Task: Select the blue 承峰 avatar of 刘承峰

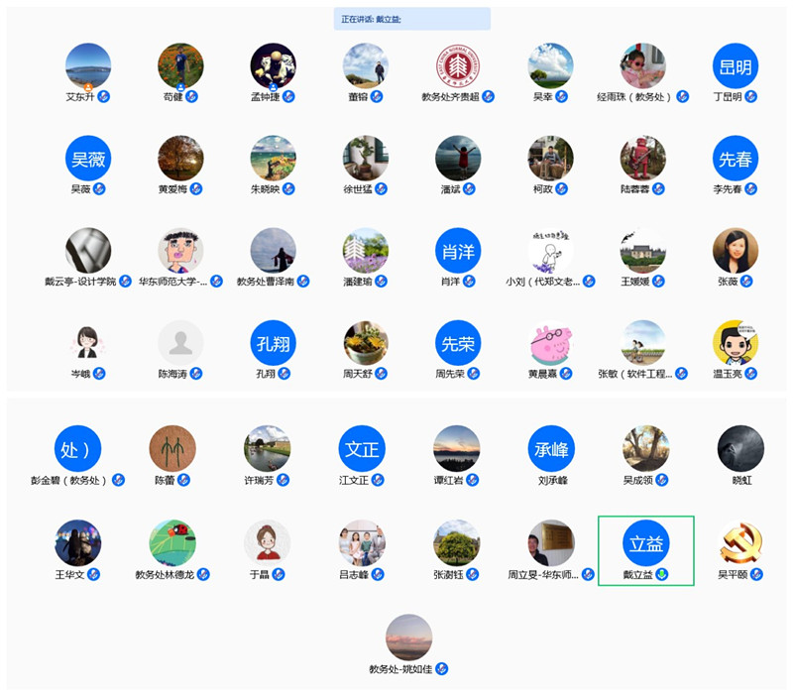Action: coord(550,449)
